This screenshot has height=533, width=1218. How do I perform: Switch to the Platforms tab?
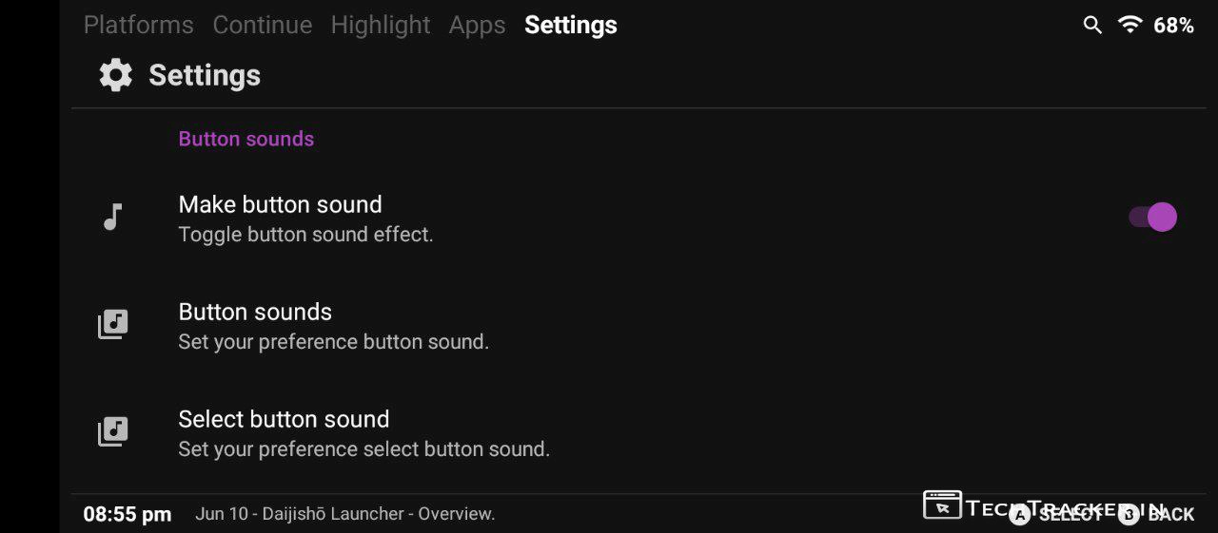point(138,26)
